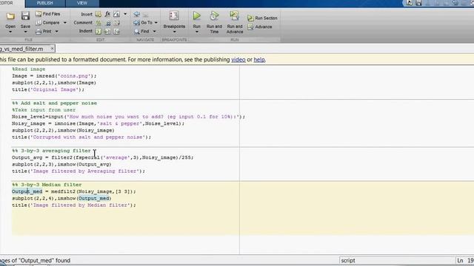Image resolution: width=474 pixels, height=266 pixels.
Task: Click the wrap comments icon
Action: (x=117, y=23)
